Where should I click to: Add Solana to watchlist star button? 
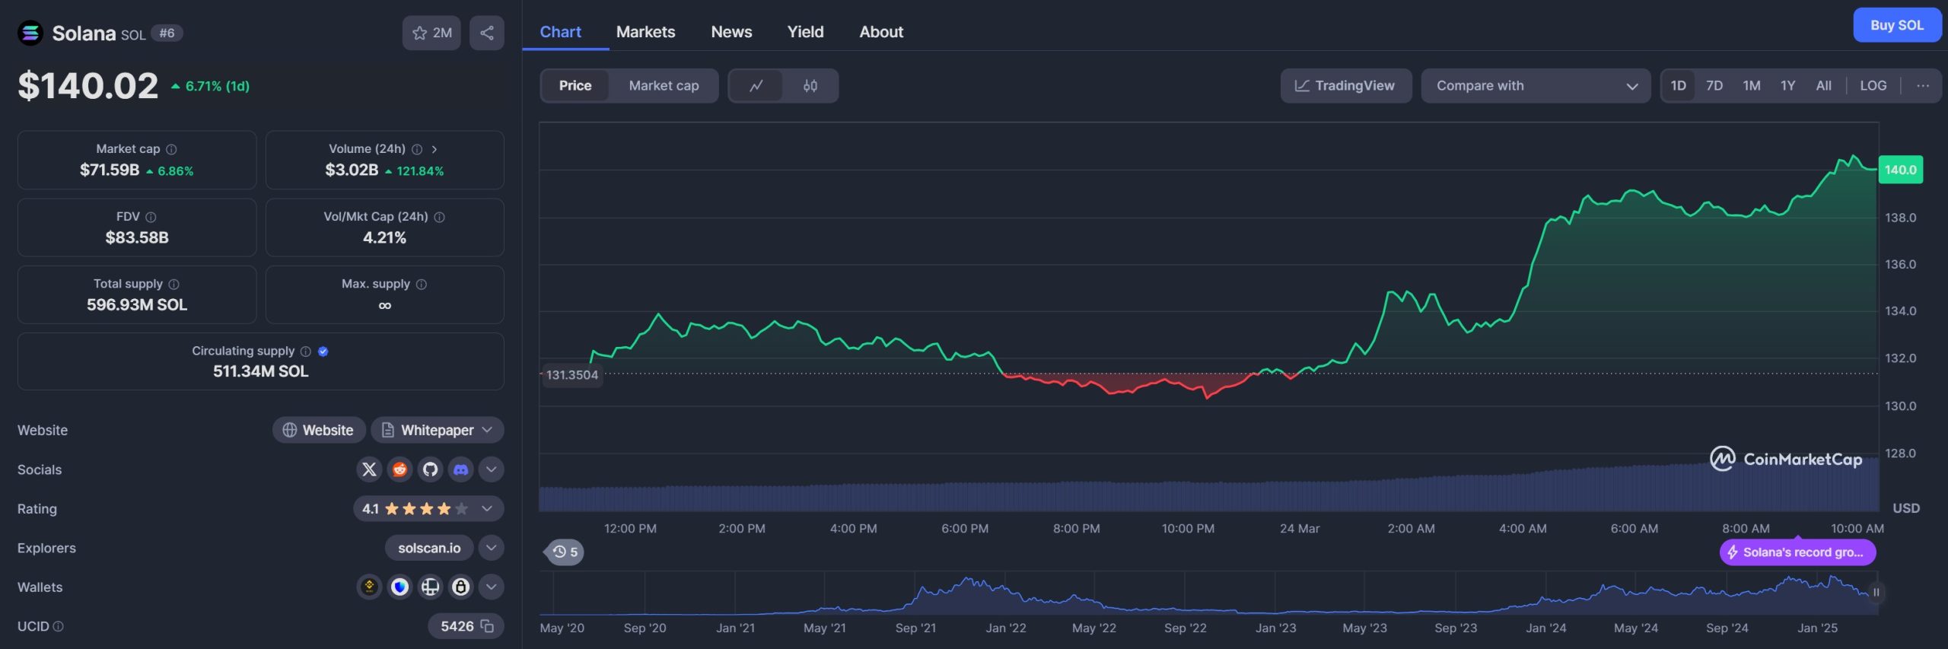tap(431, 33)
